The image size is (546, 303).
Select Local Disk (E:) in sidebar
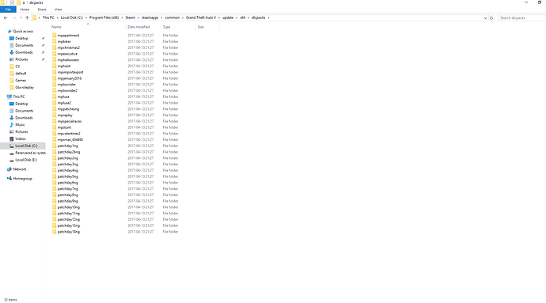[x=26, y=160]
